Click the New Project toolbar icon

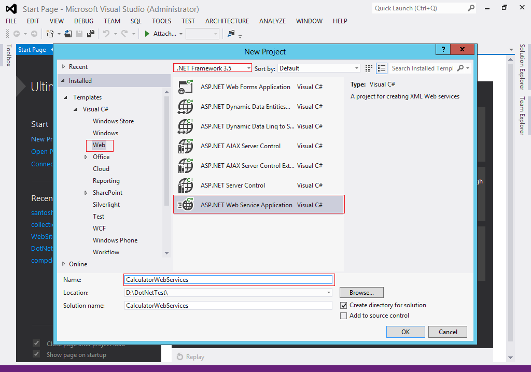coord(50,34)
